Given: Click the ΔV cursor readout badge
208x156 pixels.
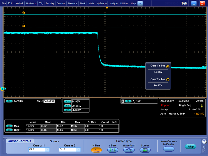Looking at the screenshot, I should pyautogui.click(x=67, y=110).
